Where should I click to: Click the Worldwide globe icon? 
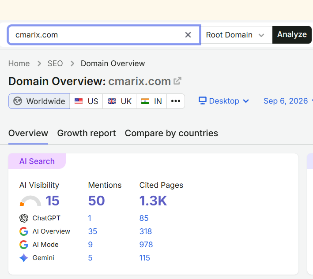[18, 101]
